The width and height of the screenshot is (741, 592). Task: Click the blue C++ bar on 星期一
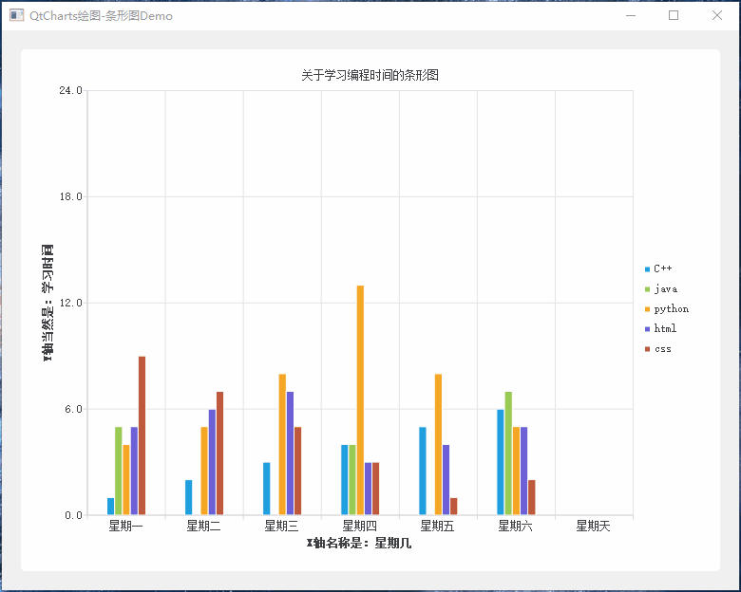[x=110, y=506]
